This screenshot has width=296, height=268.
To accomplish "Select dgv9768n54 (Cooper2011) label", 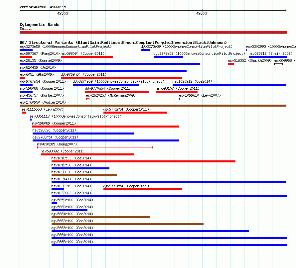I will coord(55,137).
